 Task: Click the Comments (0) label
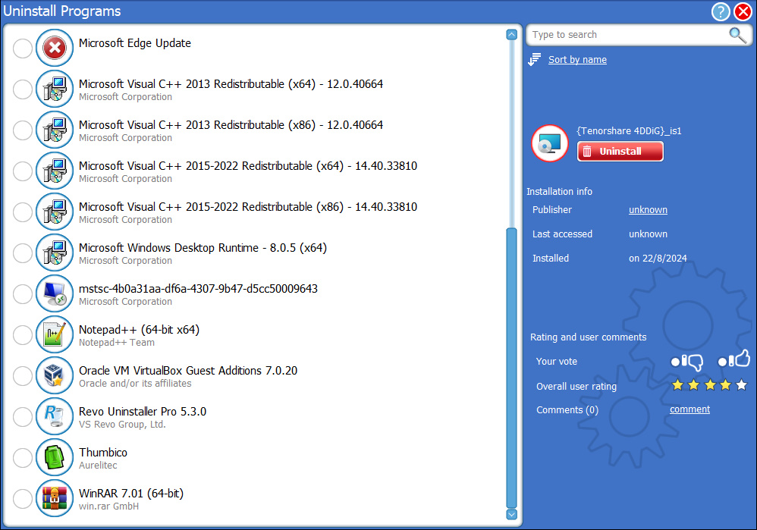(x=567, y=409)
